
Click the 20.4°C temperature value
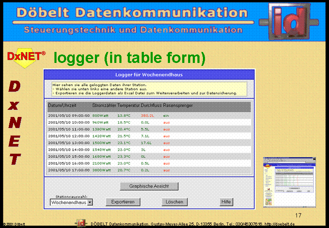click(x=124, y=129)
